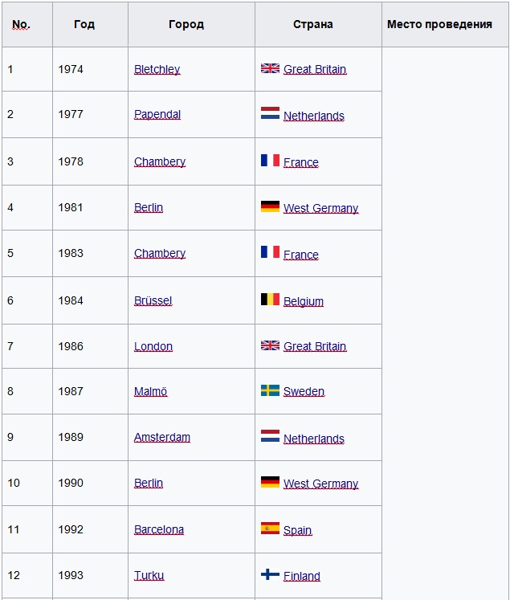
Task: Click the Finland flag icon
Action: point(270,574)
